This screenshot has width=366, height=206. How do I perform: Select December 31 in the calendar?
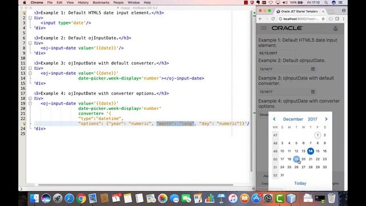[x=282, y=175]
